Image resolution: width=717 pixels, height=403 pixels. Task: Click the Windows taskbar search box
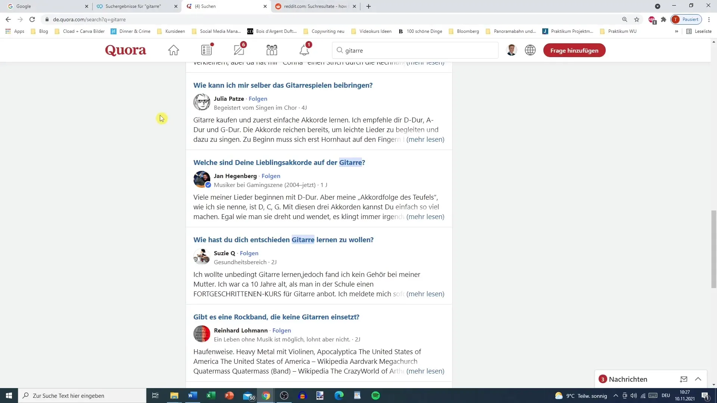(82, 396)
